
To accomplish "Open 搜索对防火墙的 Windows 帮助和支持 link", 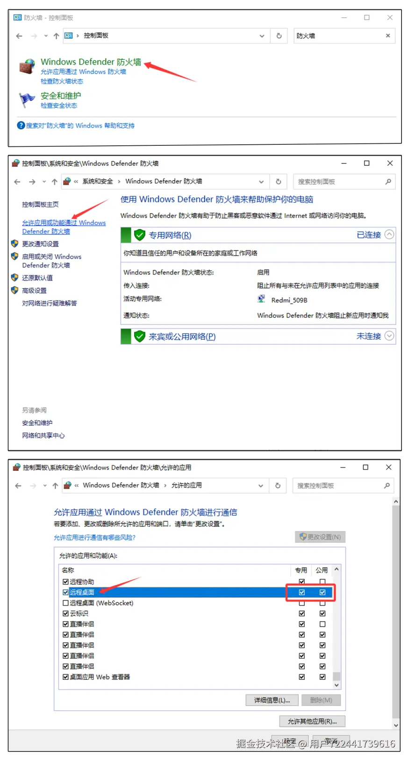I will 80,126.
